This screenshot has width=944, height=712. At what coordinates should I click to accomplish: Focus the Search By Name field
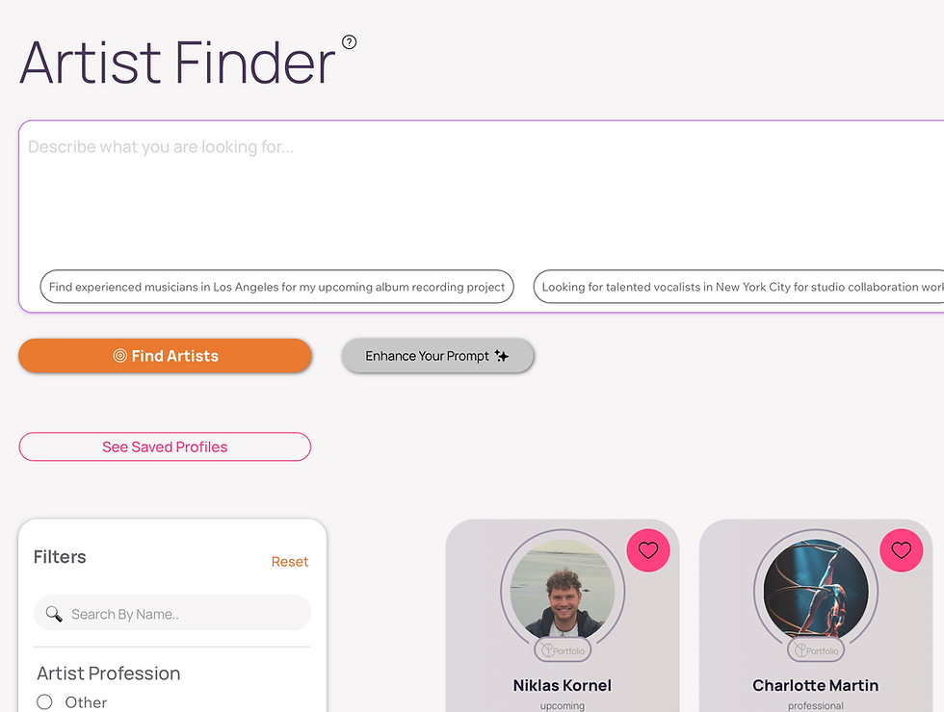click(x=172, y=614)
